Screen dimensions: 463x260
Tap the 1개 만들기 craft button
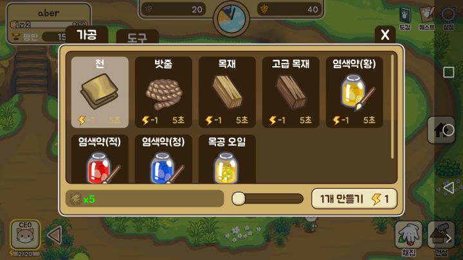pos(354,199)
